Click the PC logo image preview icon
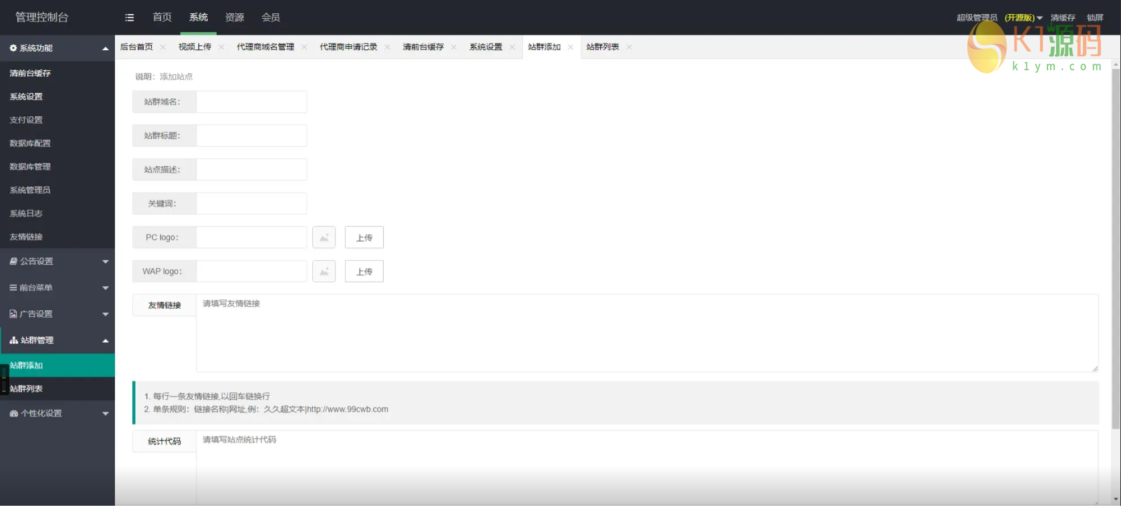 coord(324,237)
